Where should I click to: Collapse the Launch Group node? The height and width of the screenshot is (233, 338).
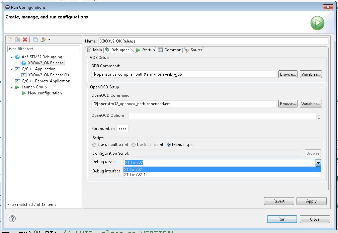[x=11, y=87]
